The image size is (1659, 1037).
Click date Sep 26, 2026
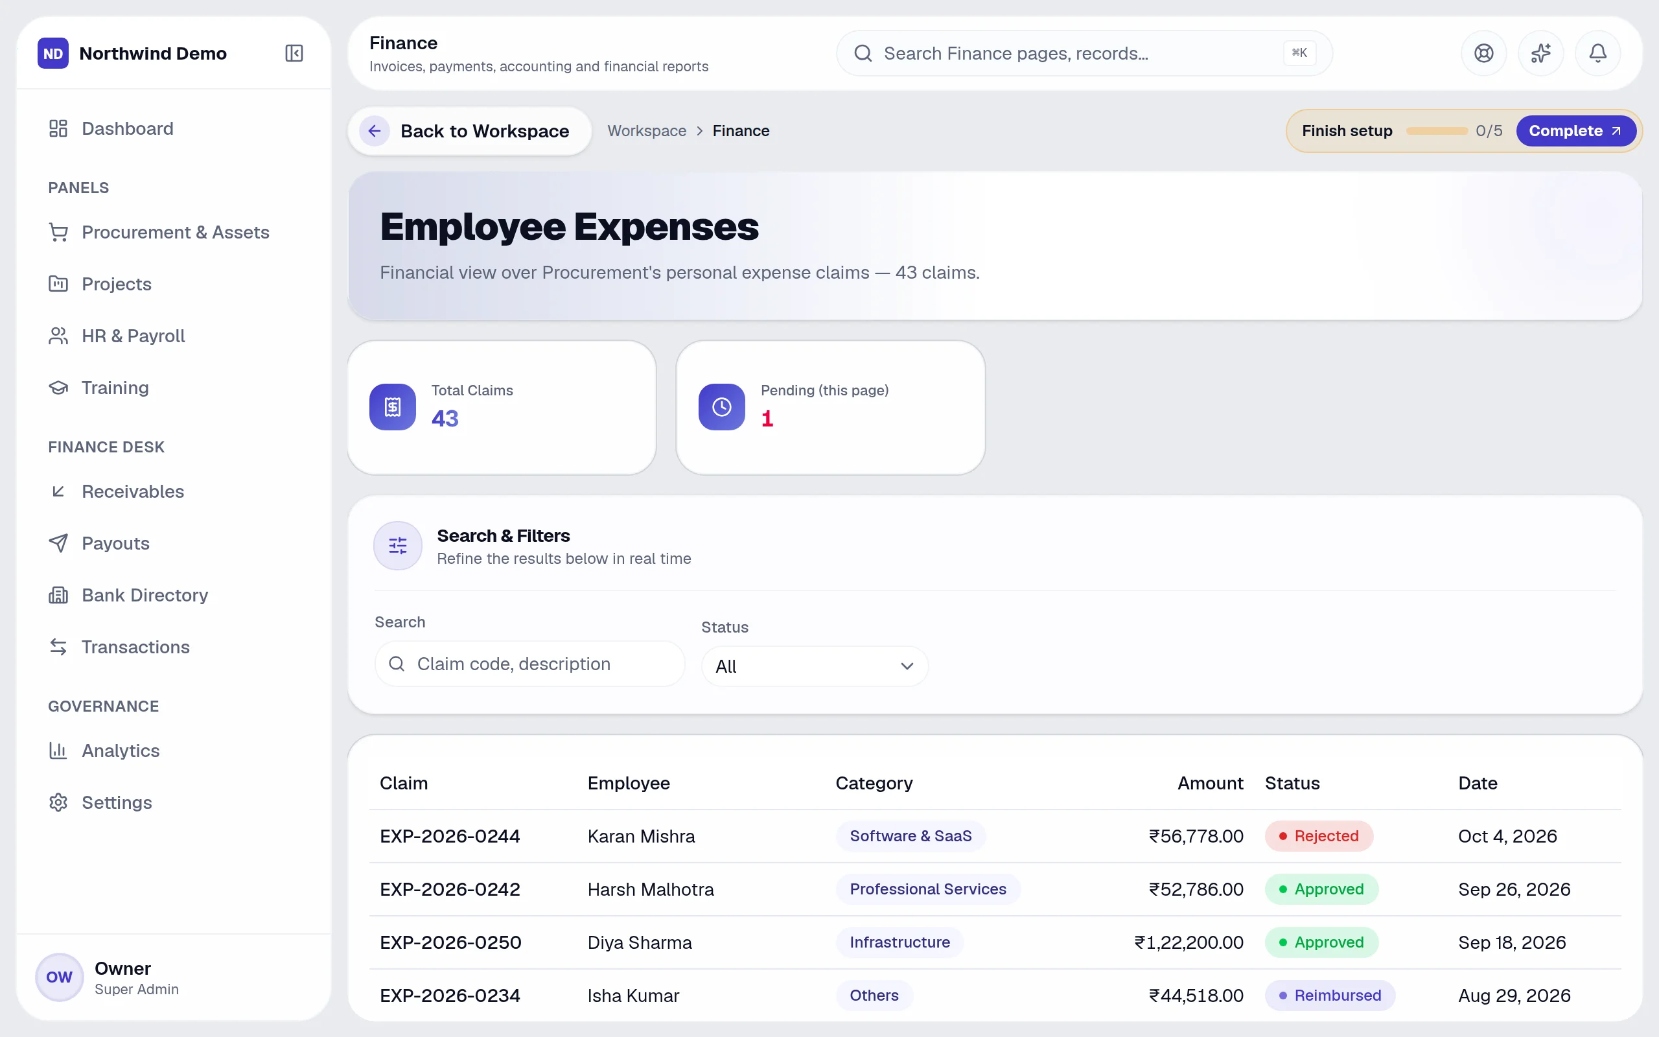click(x=1514, y=889)
